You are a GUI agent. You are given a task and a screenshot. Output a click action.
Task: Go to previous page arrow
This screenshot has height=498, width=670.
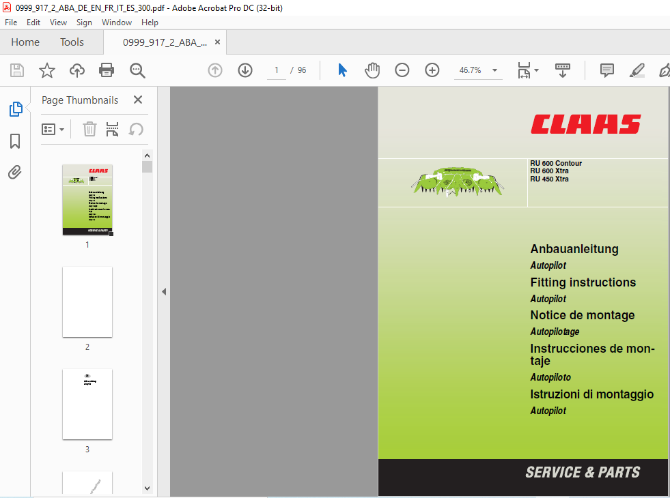pos(215,70)
